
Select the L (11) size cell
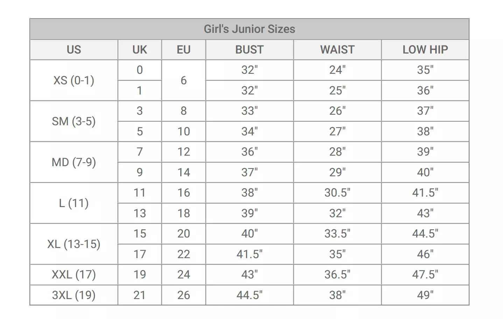click(x=74, y=203)
